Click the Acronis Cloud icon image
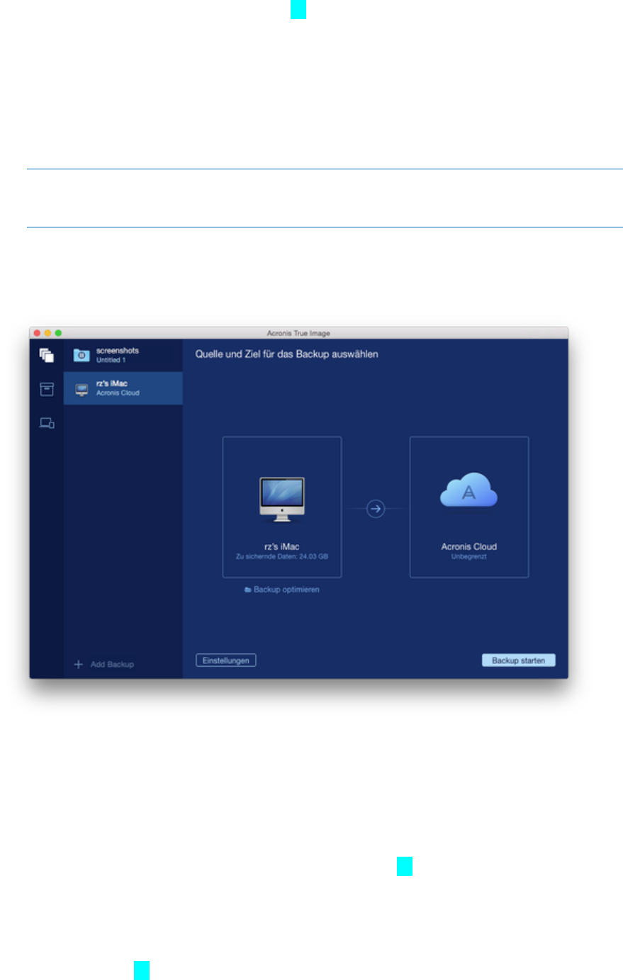Image resolution: width=623 pixels, height=980 pixels. coord(469,490)
